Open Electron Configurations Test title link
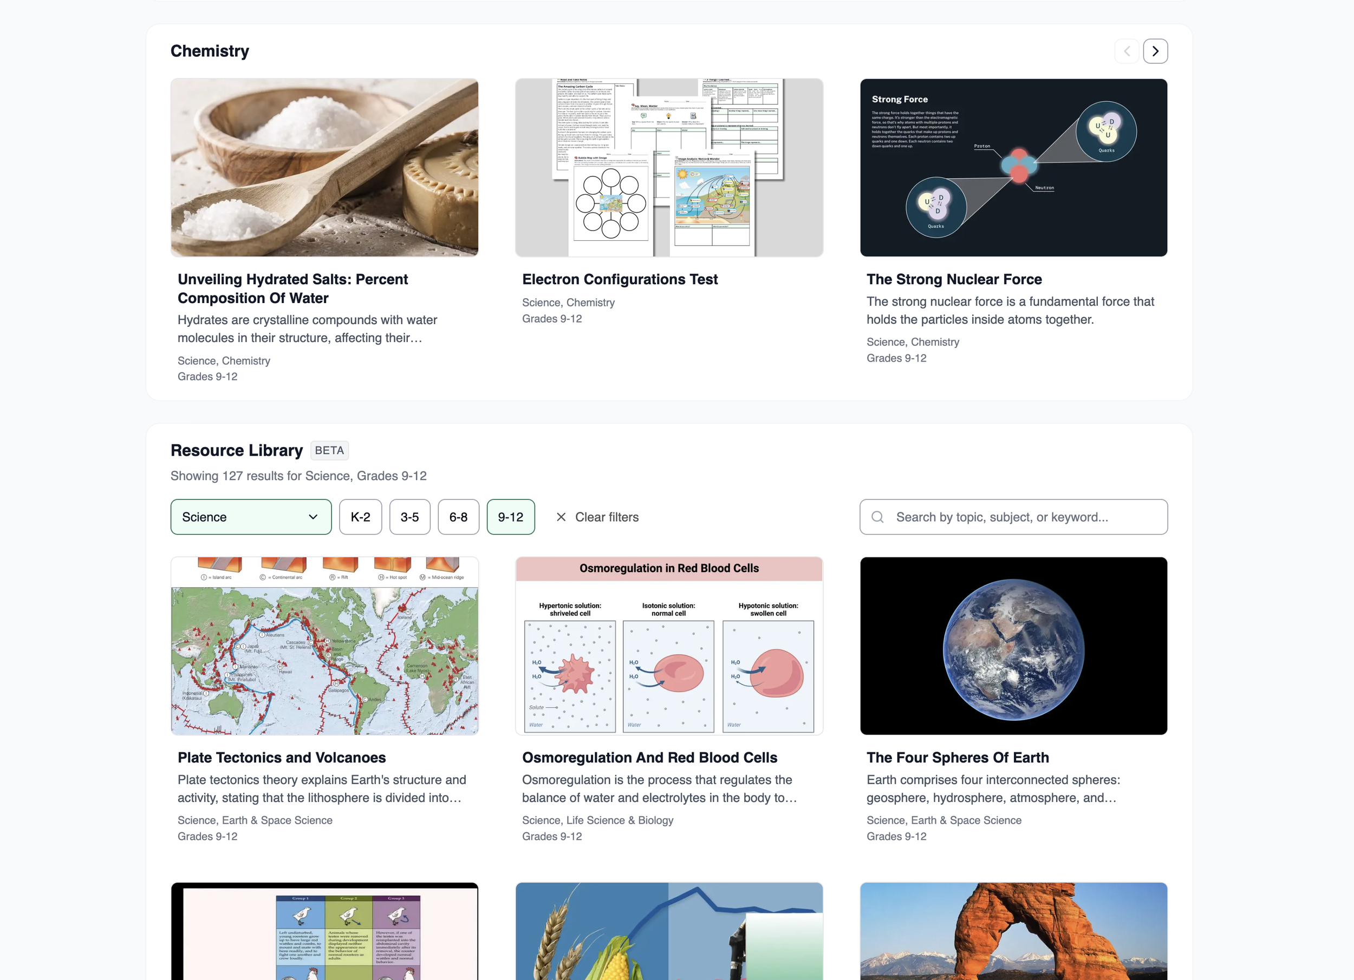Screen dimensions: 1354x980 coord(619,279)
